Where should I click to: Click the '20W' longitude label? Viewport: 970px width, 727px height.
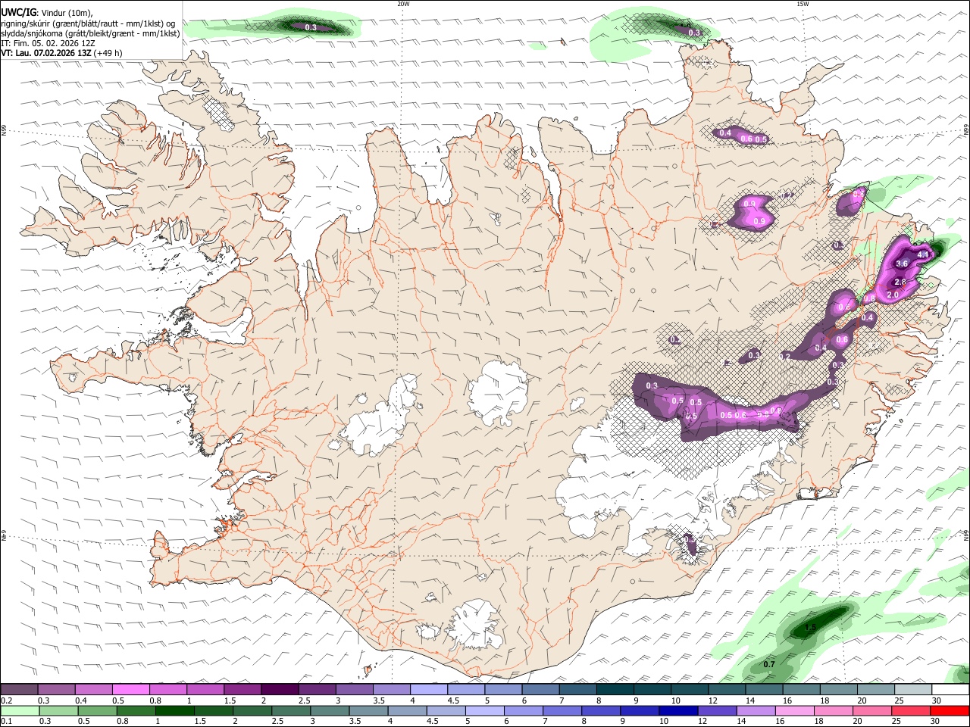(403, 4)
